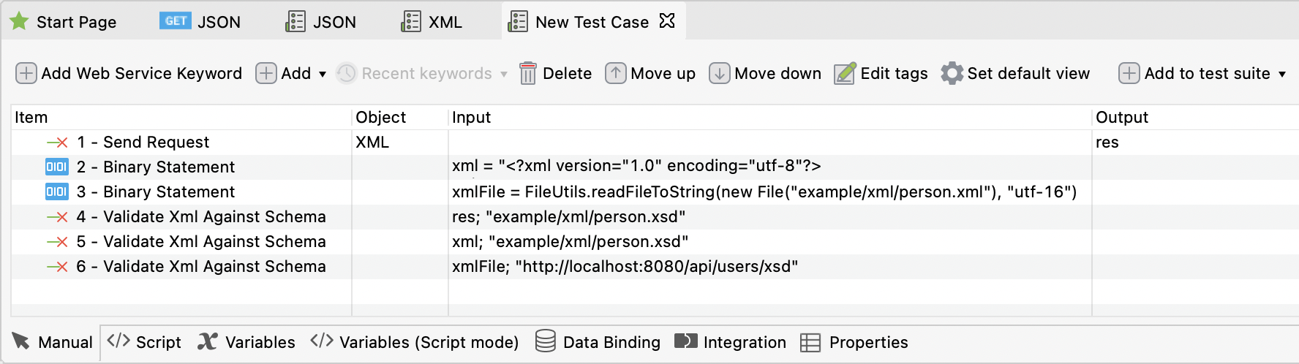Click the Output column header
This screenshot has width=1299, height=364.
(1121, 117)
